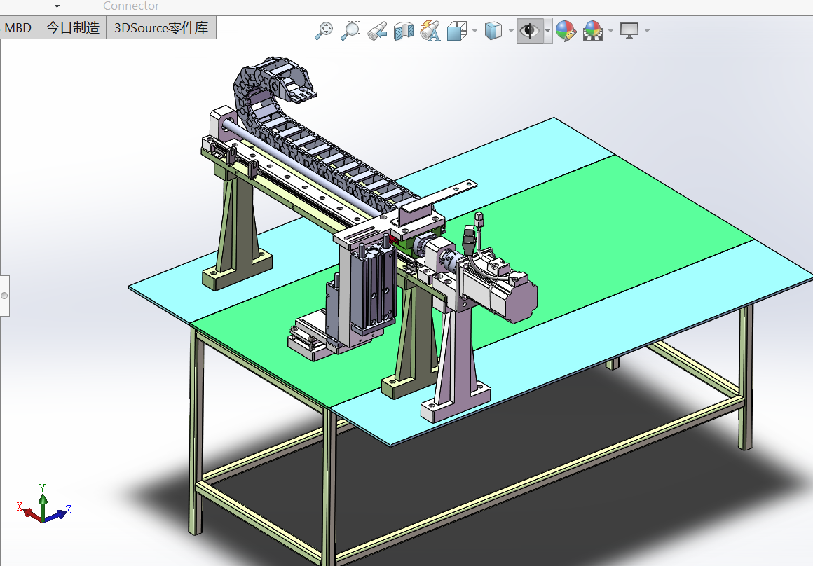Open the 今日制造 tab
This screenshot has height=566, width=813.
[x=73, y=27]
